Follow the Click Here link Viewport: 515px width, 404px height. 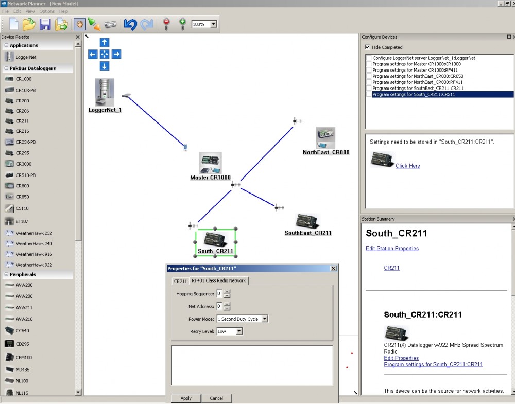coord(407,166)
